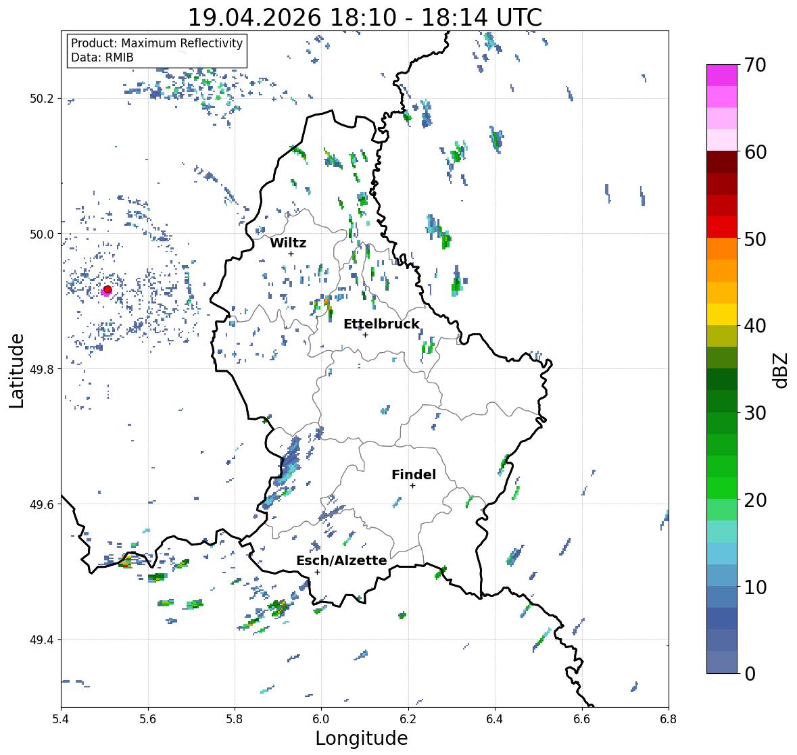Viewport: 797px width, 755px height.
Task: Click the Product: Maximum Reflectivity legend box
Action: click(x=157, y=50)
